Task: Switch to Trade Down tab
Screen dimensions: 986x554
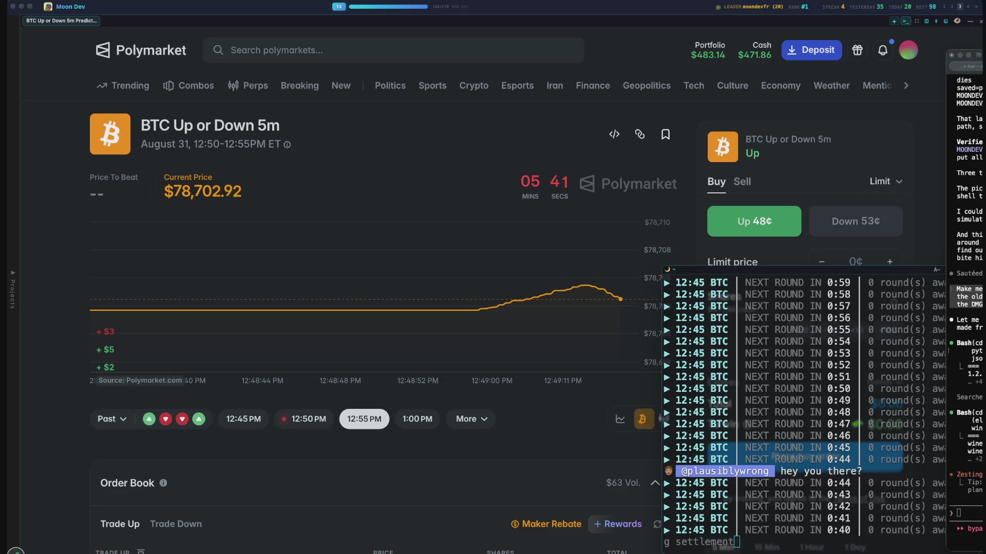Action: [x=176, y=524]
